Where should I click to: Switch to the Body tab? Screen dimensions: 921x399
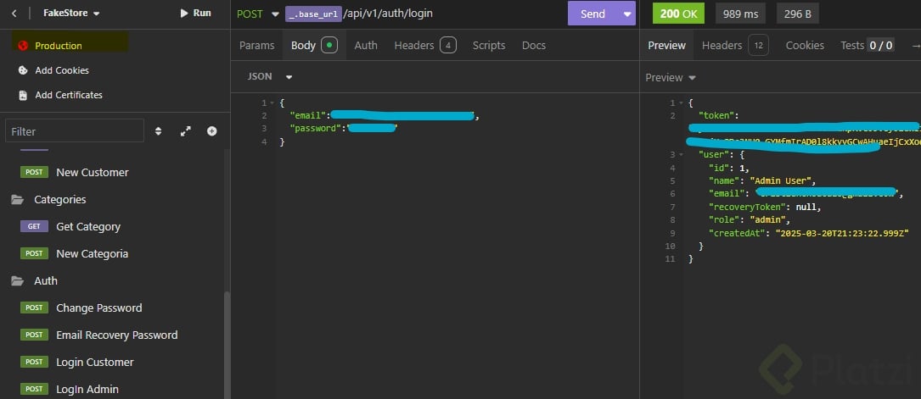[x=314, y=45]
